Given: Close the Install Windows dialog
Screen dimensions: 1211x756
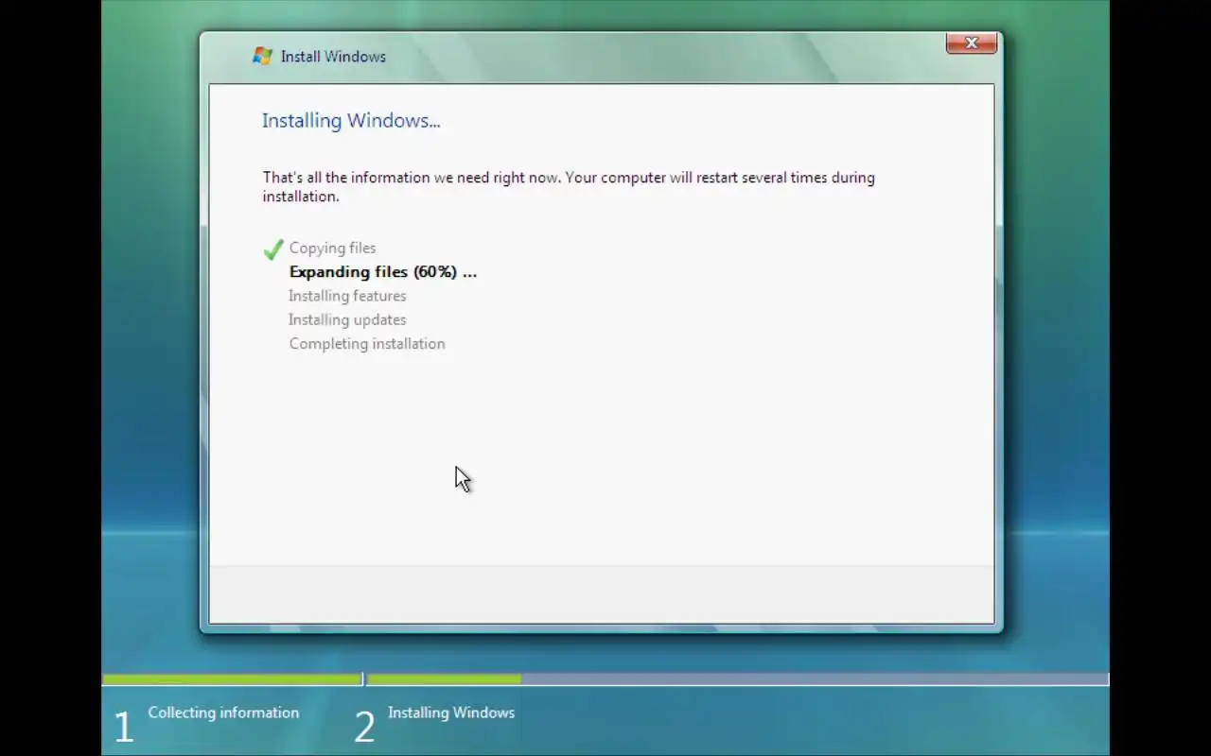Looking at the screenshot, I should [x=971, y=43].
